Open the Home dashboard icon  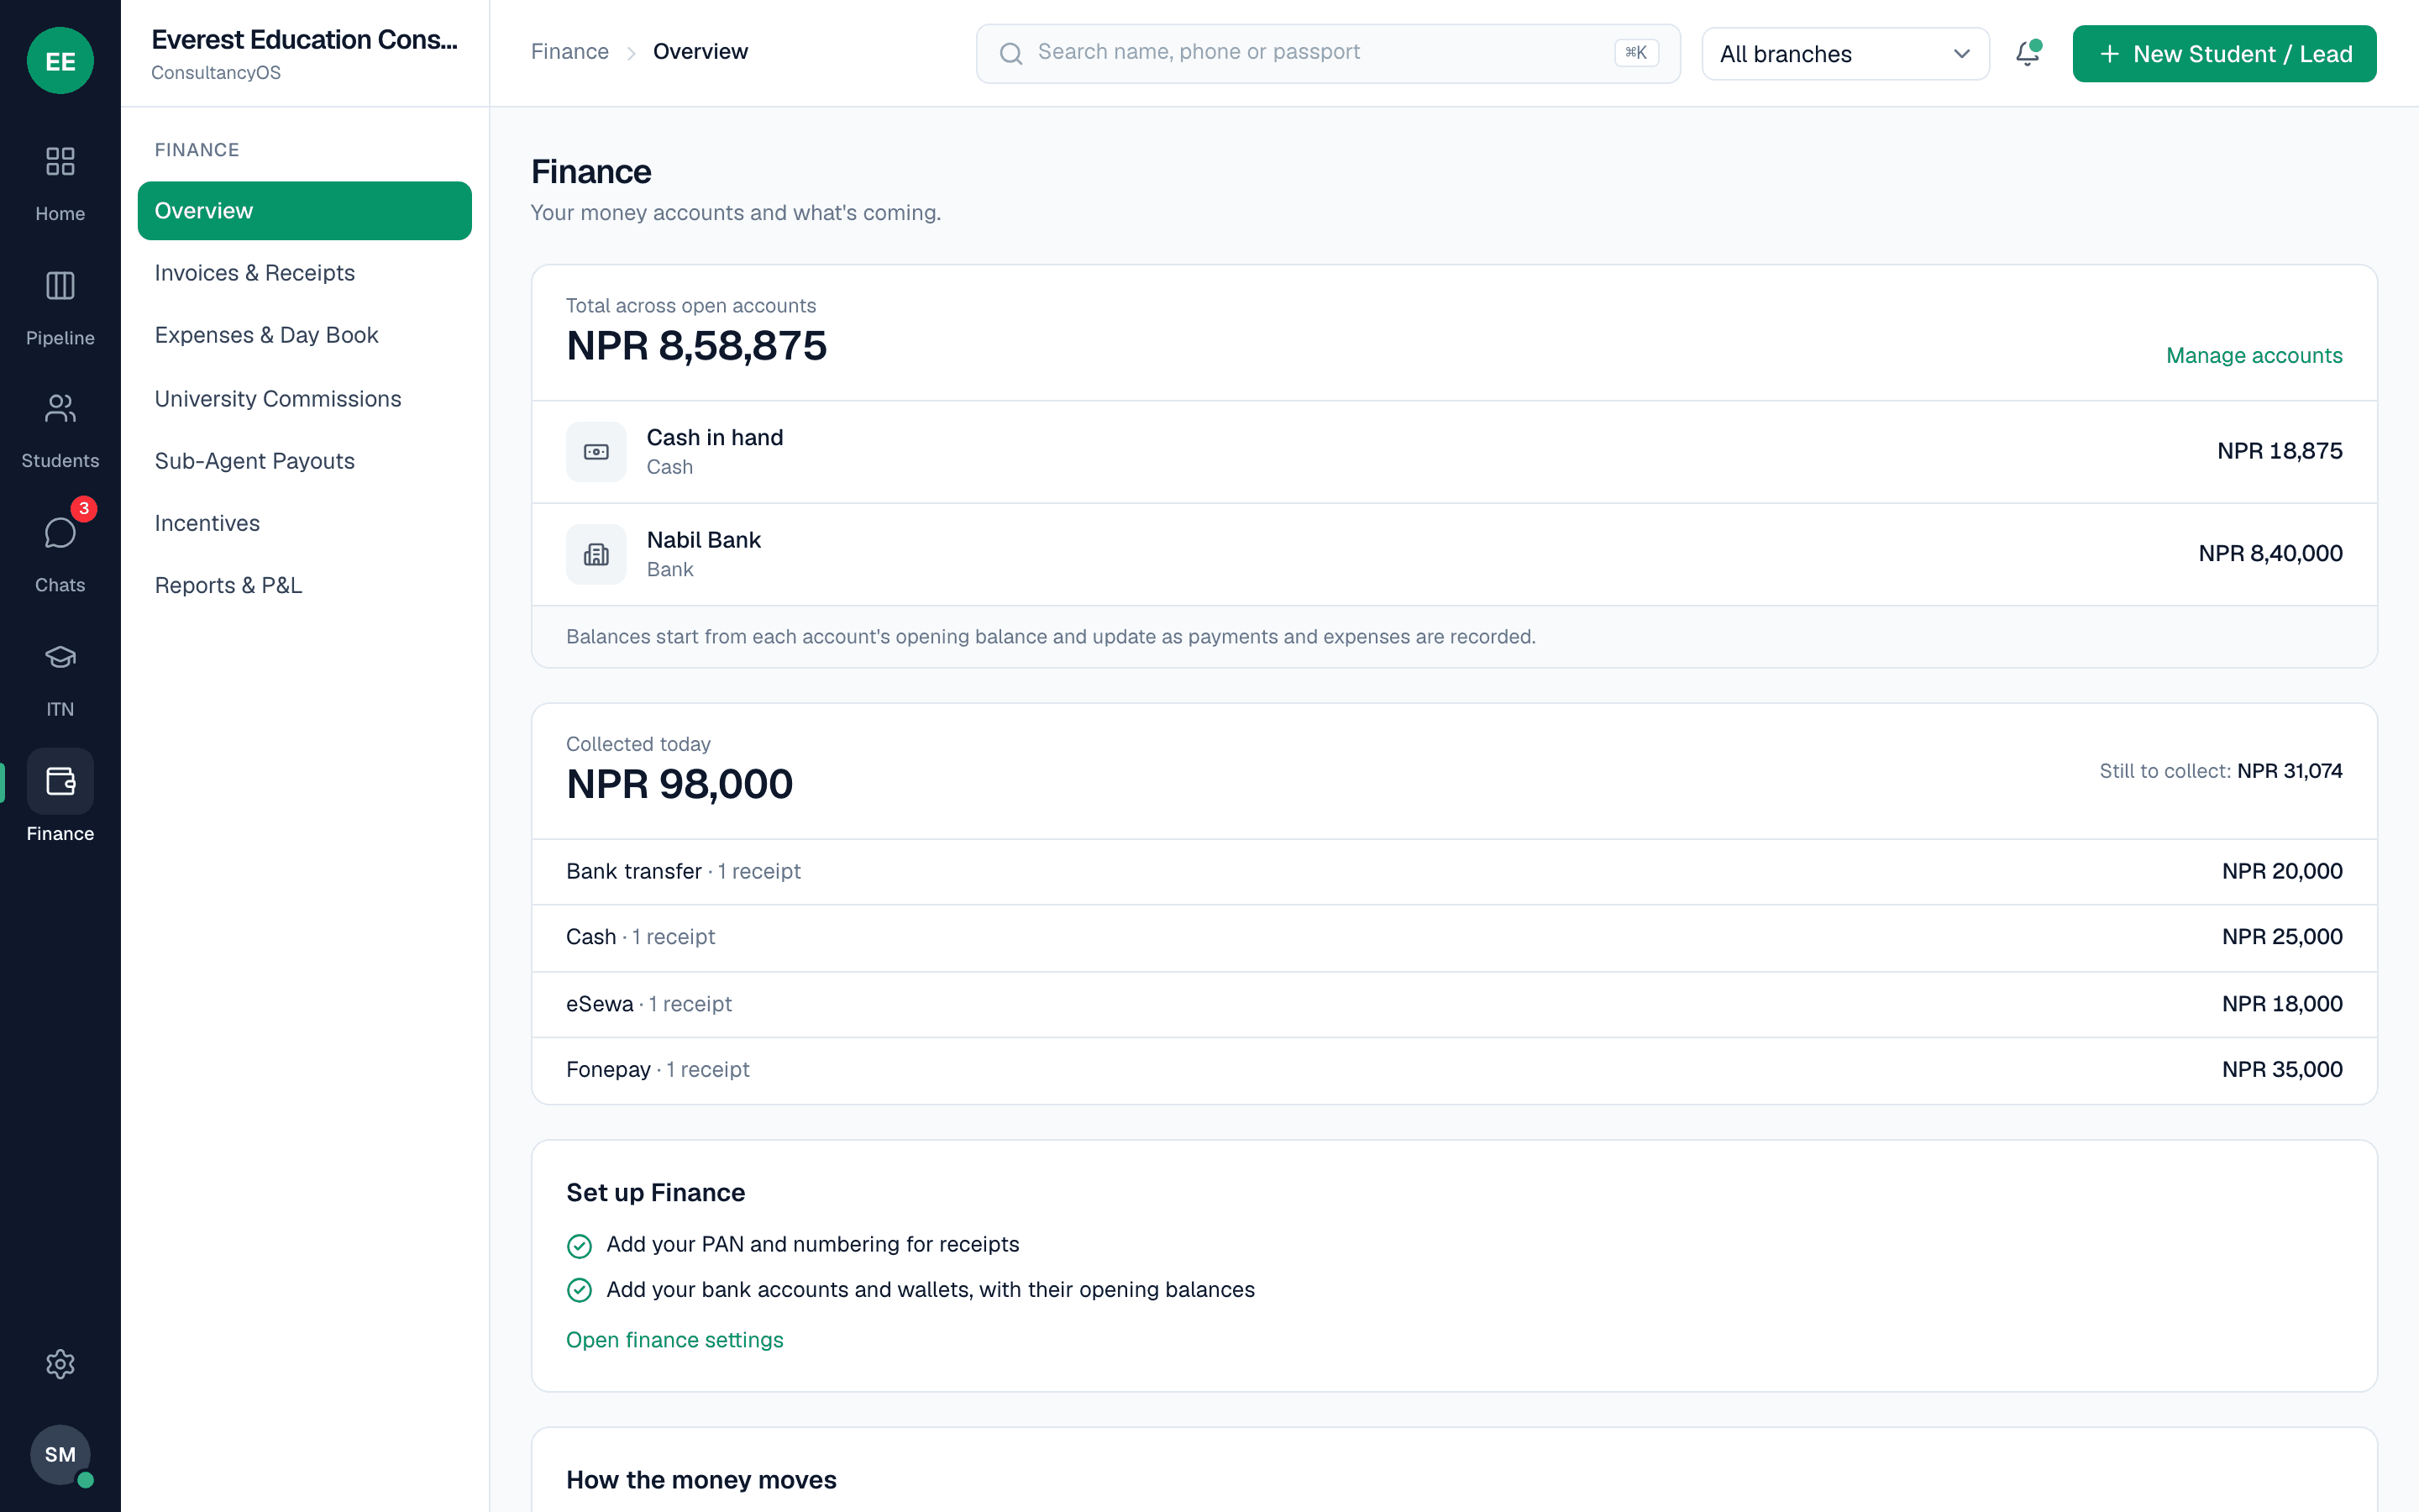(60, 161)
